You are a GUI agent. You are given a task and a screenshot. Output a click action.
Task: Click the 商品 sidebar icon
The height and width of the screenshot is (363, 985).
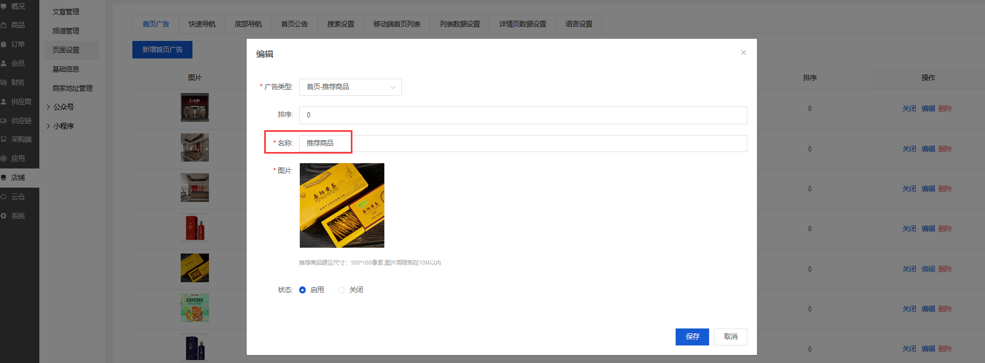4,25
